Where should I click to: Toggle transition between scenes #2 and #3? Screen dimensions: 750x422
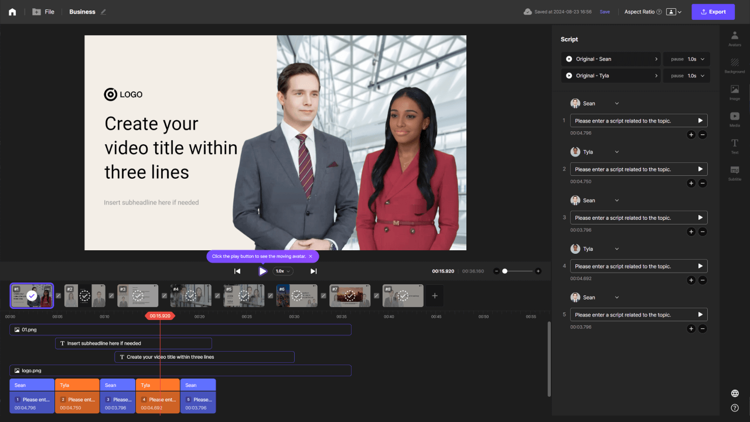pos(111,296)
